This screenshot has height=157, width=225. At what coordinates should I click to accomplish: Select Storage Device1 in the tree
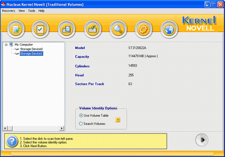coord(31,54)
